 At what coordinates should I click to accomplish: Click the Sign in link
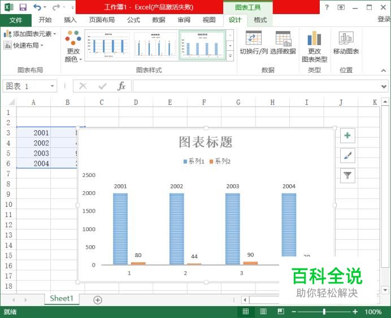(x=384, y=19)
